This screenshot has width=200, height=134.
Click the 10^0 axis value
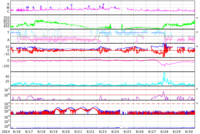[x=7, y=126]
